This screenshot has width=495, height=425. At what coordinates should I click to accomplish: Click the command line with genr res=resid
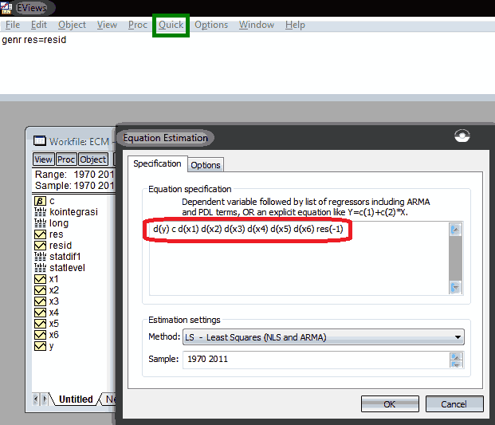(34, 40)
